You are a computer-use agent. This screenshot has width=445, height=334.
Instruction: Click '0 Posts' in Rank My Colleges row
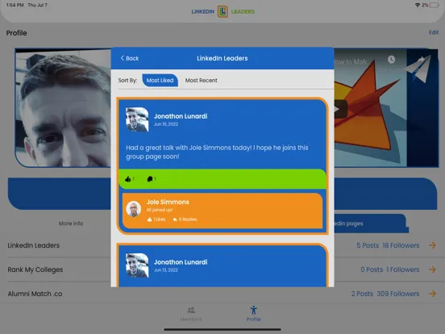tap(372, 269)
